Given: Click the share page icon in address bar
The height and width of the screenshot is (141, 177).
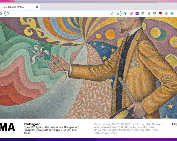Looking at the screenshot, I should (x=112, y=13).
